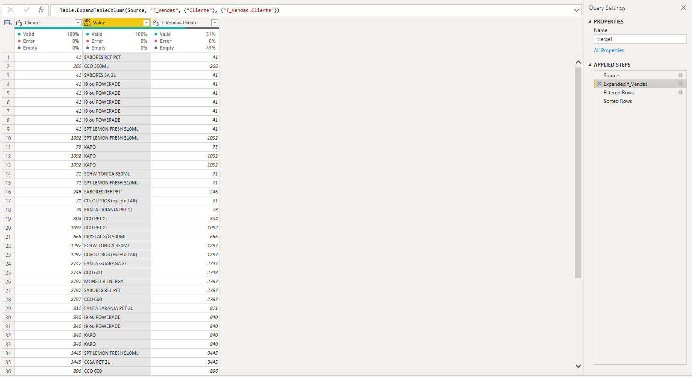Click the scroll down arrow of the grid
The height and width of the screenshot is (377, 692).
coord(578,366)
